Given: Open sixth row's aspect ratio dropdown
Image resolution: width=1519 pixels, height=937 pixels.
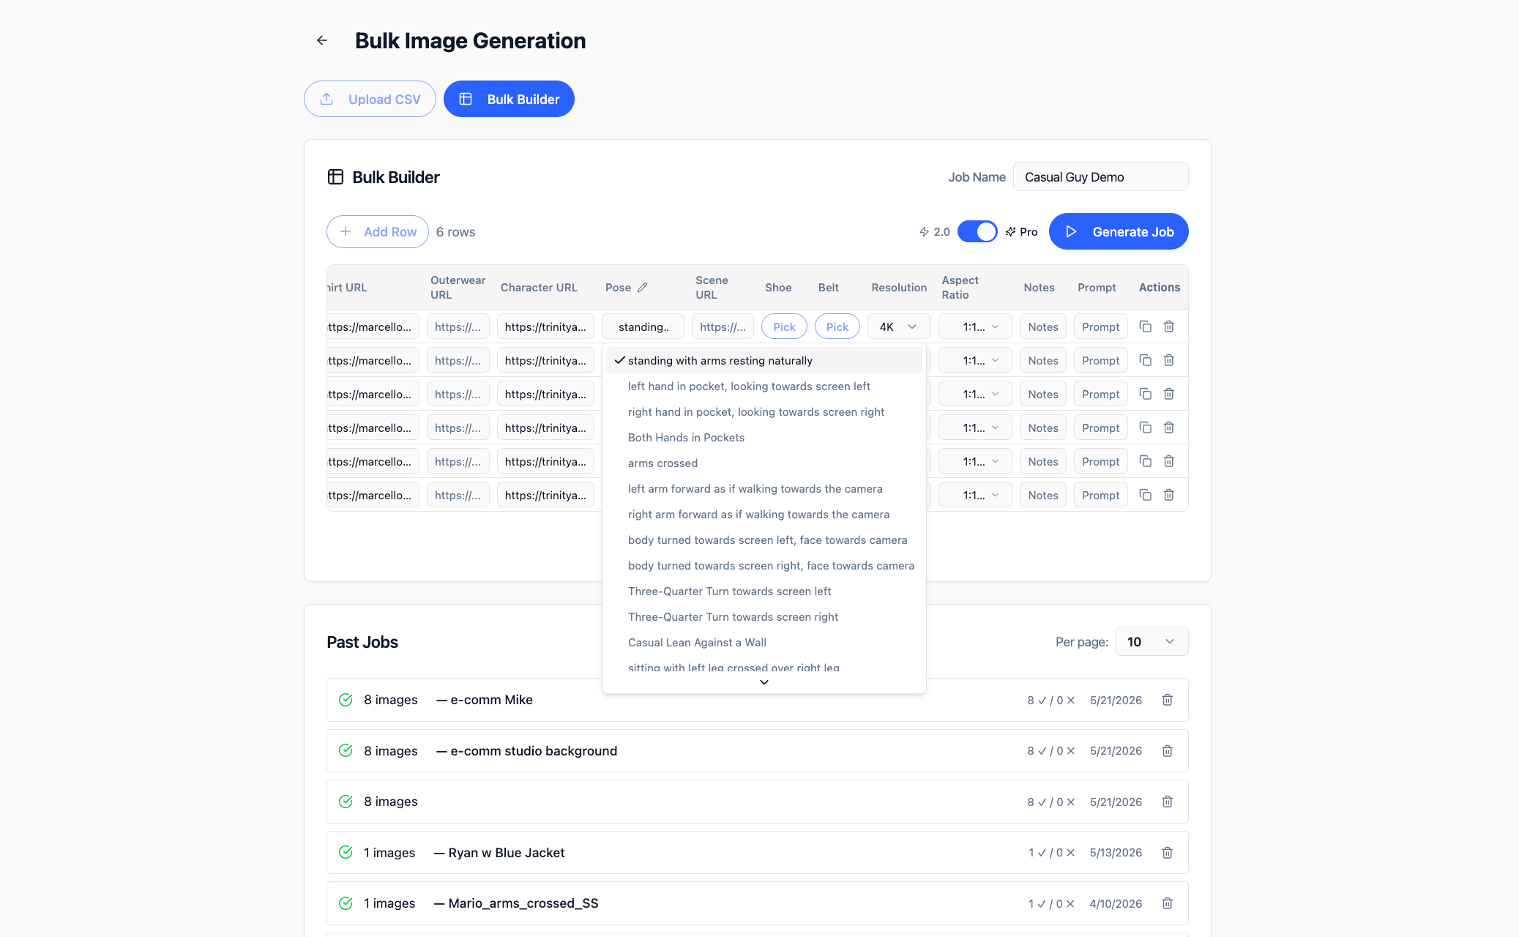Looking at the screenshot, I should 975,495.
